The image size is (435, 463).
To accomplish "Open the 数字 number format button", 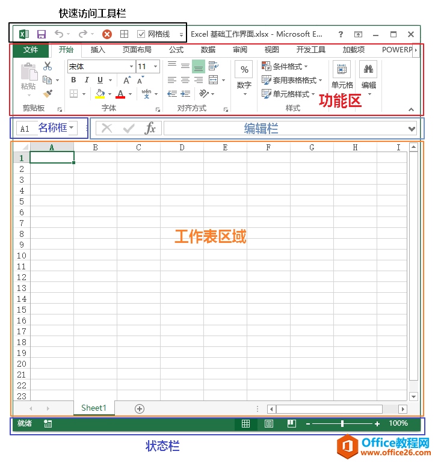I will tap(244, 78).
